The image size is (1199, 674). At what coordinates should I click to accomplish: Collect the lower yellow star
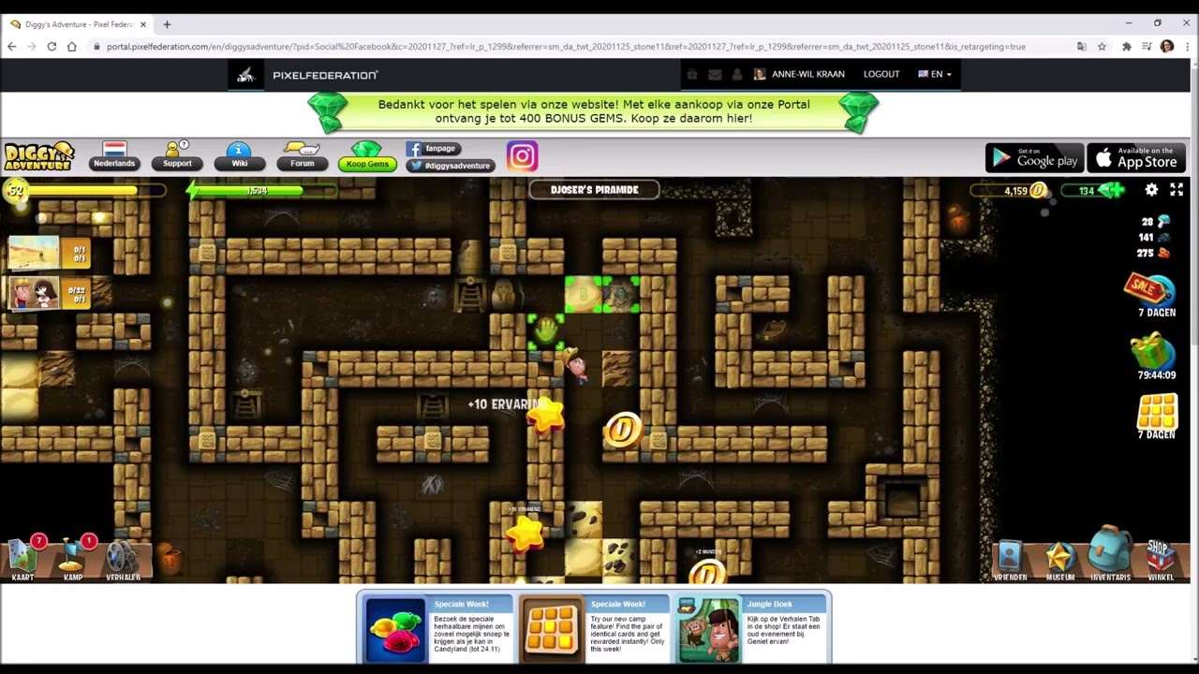coord(525,533)
